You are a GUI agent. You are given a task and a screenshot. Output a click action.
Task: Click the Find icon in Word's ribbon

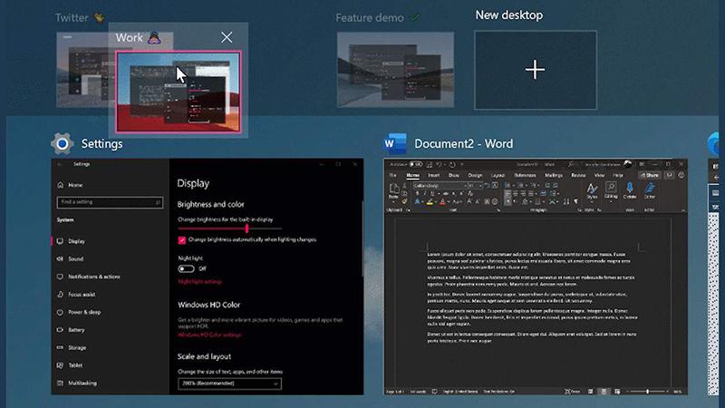[610, 189]
